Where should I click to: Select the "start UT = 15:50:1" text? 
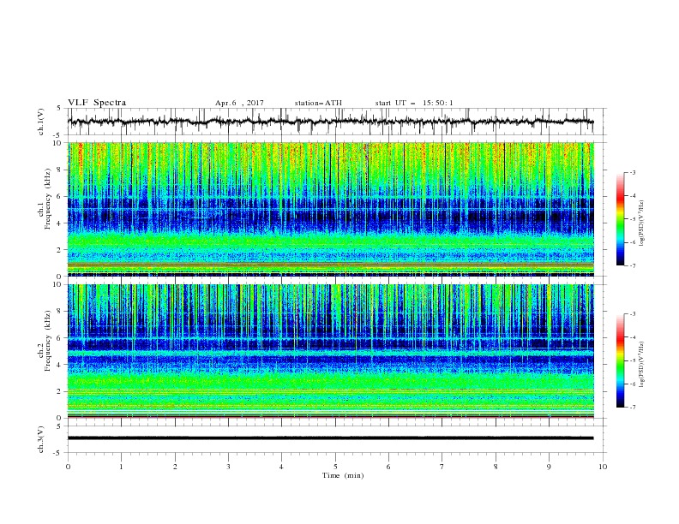[x=414, y=103]
